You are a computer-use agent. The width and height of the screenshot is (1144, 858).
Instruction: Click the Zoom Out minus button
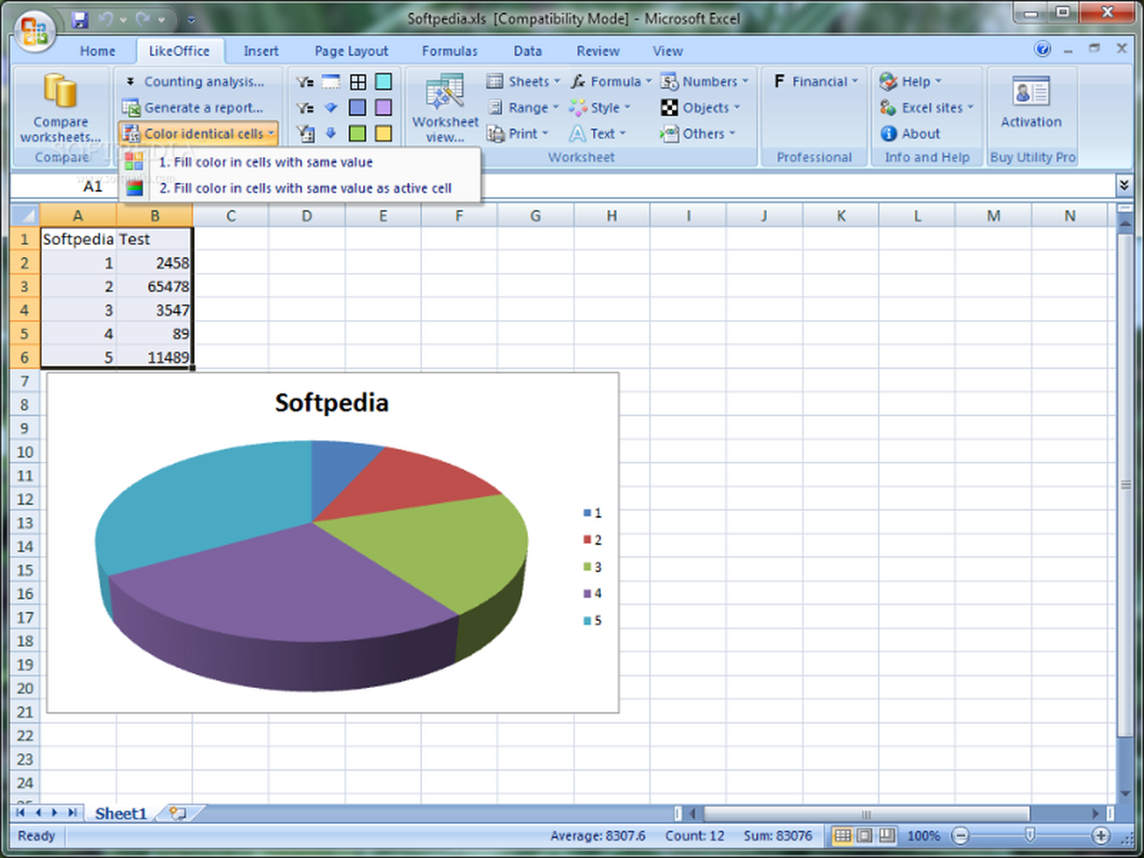pos(960,836)
